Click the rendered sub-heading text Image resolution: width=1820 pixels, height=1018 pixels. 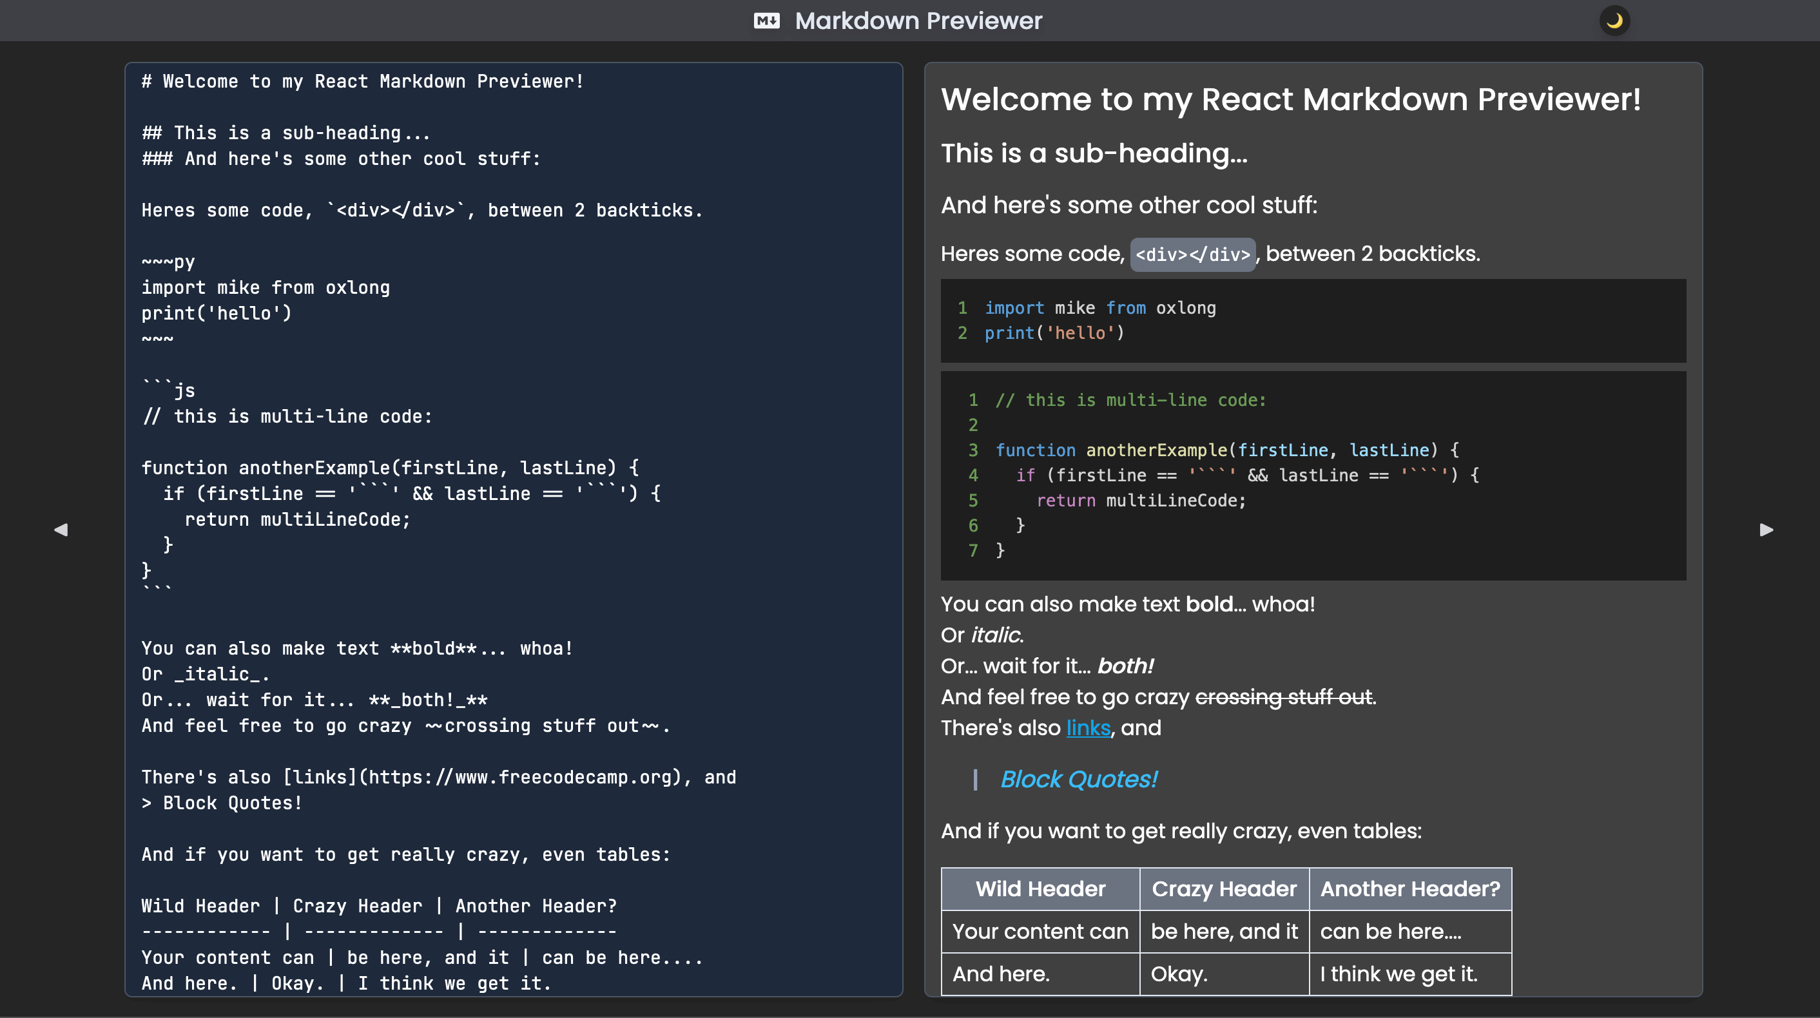(x=1093, y=153)
